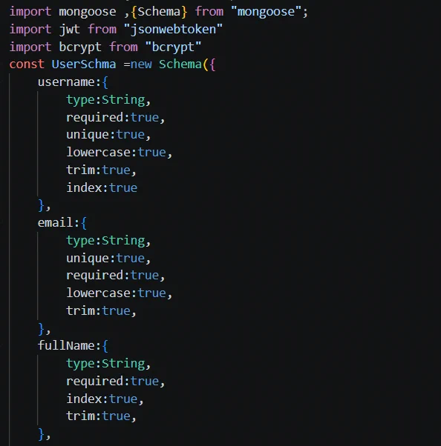Click the mongoose default import identifier

(x=88, y=13)
